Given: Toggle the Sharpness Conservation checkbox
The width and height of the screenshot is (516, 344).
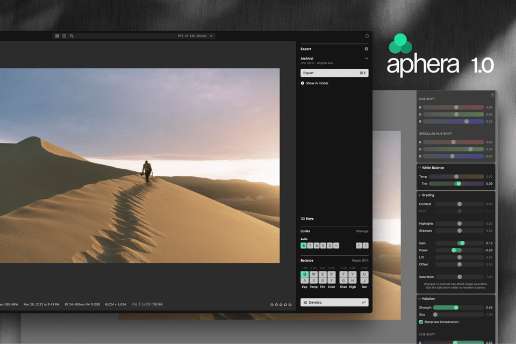Looking at the screenshot, I should click(x=421, y=322).
